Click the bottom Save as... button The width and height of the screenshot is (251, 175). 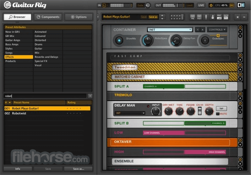(78, 169)
